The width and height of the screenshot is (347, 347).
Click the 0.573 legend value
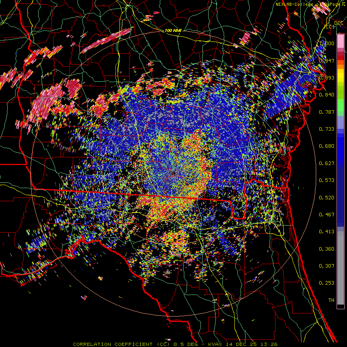tap(327, 180)
